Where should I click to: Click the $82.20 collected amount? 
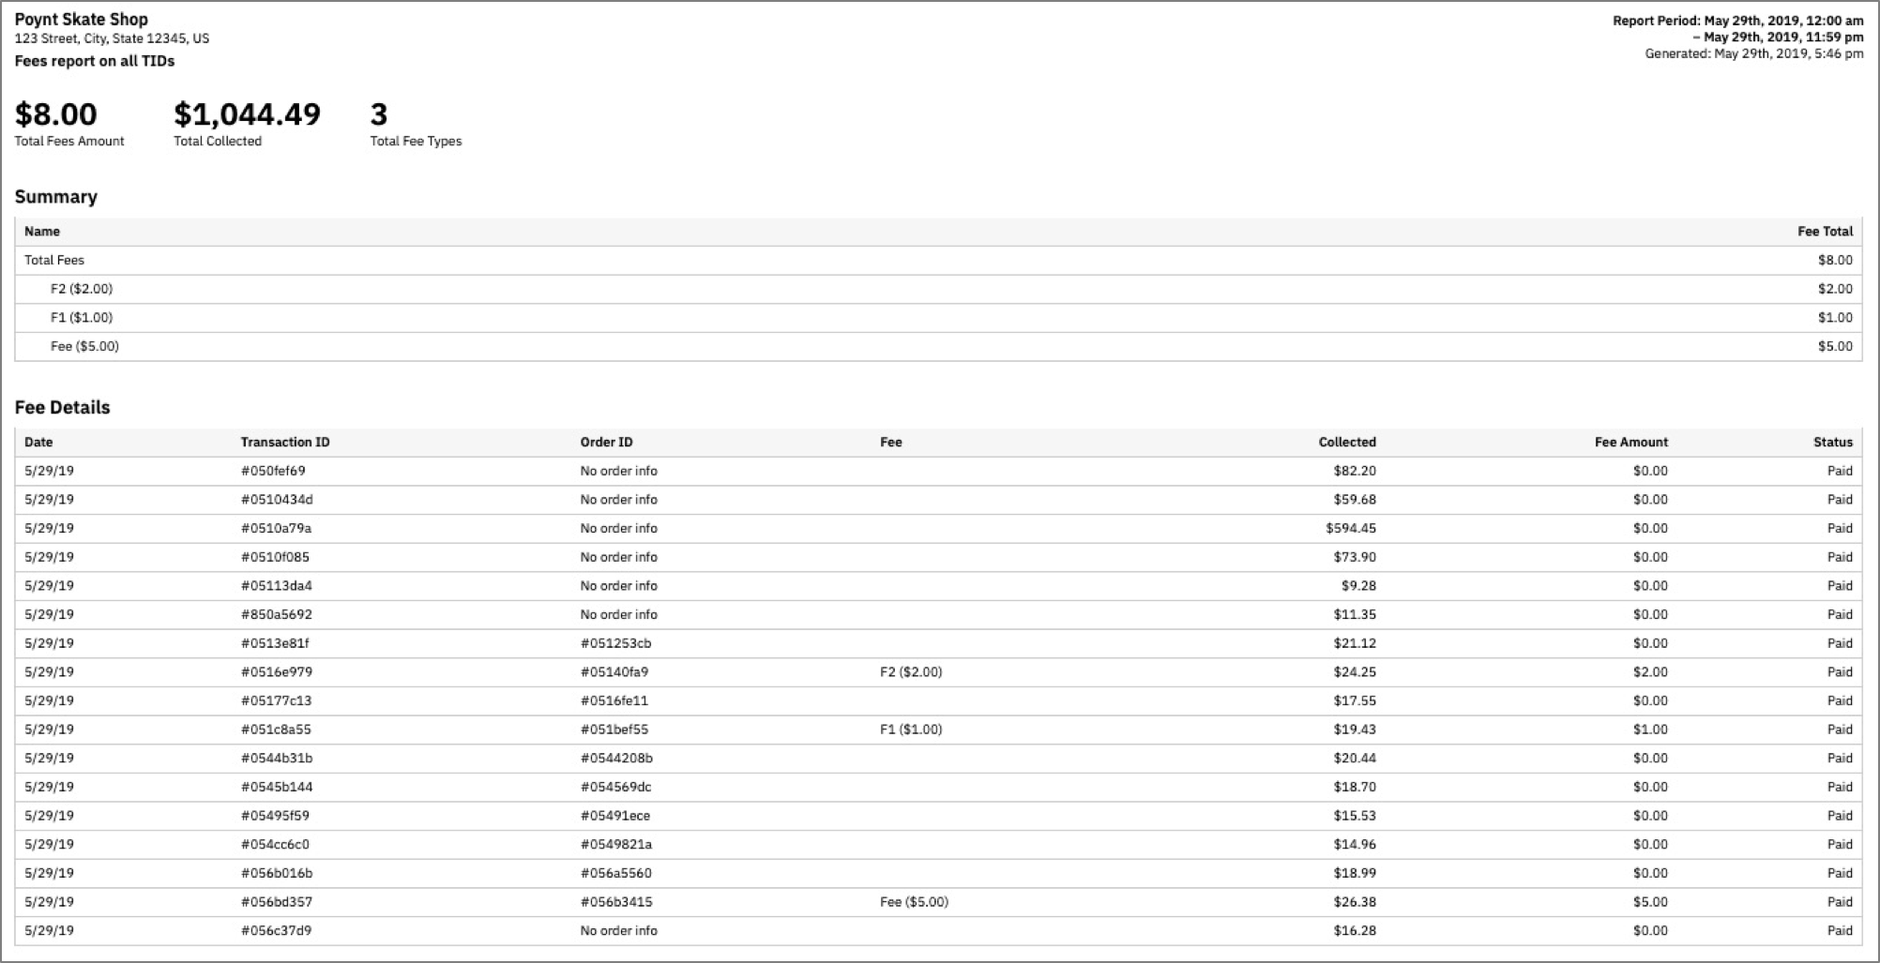pos(1355,471)
